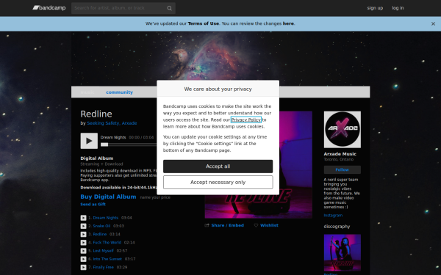Click the wishlist heart icon

click(x=256, y=225)
